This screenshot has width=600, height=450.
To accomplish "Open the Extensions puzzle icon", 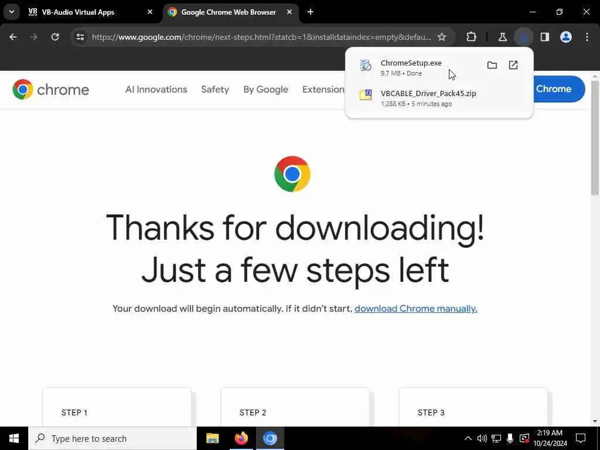I will pos(472,37).
